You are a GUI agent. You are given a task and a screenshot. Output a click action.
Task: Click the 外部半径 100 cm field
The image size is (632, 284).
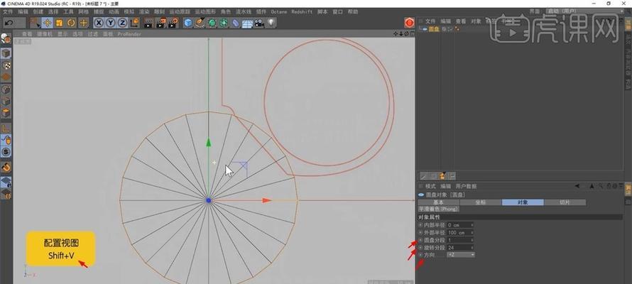click(459, 232)
